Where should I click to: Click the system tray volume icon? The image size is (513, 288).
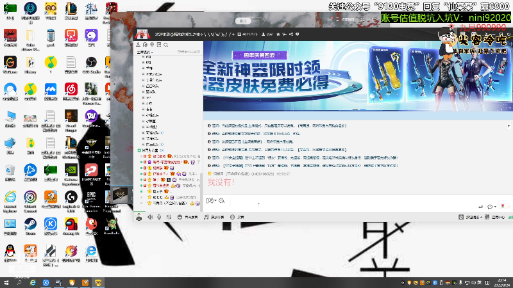(x=473, y=283)
